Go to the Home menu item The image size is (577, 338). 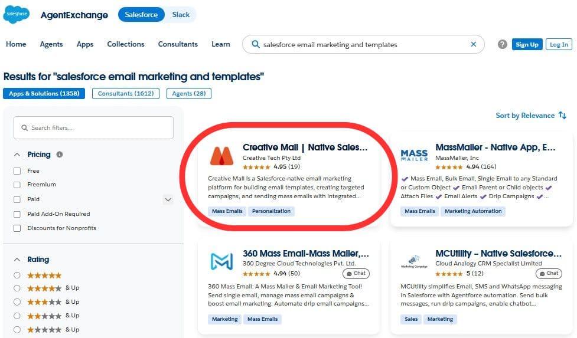click(16, 44)
